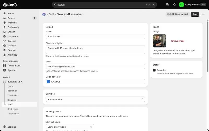Click Remove image link
Image resolution: width=209 pixels, height=131 pixels.
[x=177, y=41]
